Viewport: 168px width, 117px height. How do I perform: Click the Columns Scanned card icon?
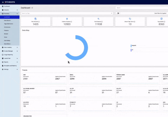pos(67,19)
